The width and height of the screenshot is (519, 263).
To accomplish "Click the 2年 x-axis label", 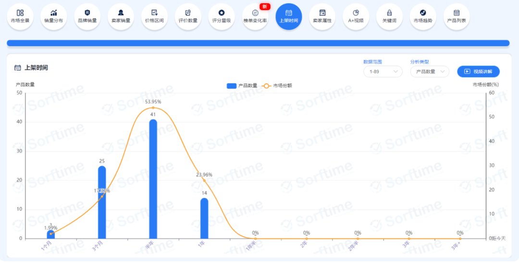I will pyautogui.click(x=304, y=245).
